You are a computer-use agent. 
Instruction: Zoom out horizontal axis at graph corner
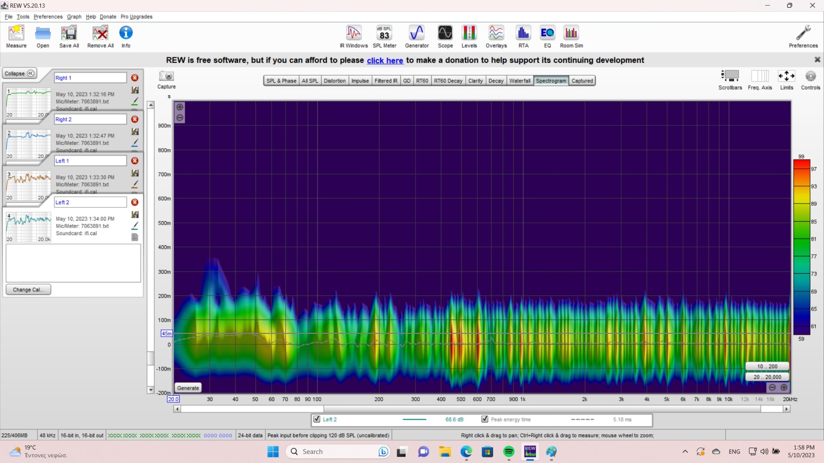point(772,388)
